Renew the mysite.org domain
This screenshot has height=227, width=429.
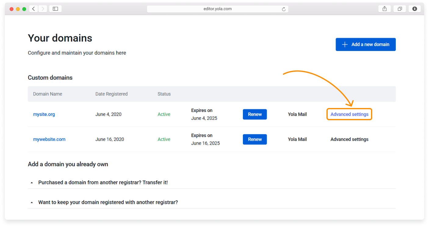pyautogui.click(x=254, y=114)
